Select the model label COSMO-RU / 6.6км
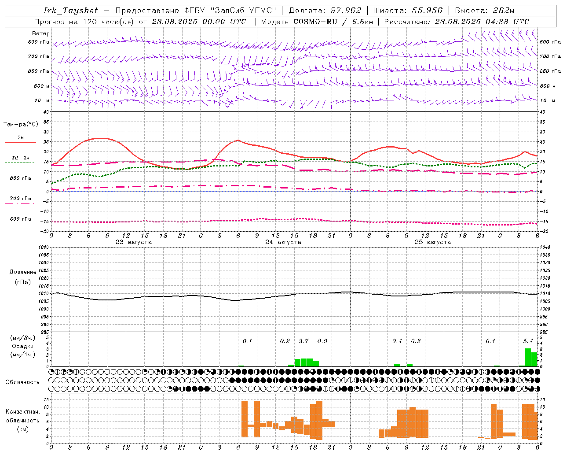The height and width of the screenshot is (451, 563). pos(333,22)
